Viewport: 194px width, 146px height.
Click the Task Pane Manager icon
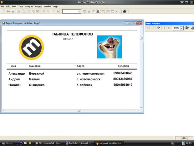(112, 11)
